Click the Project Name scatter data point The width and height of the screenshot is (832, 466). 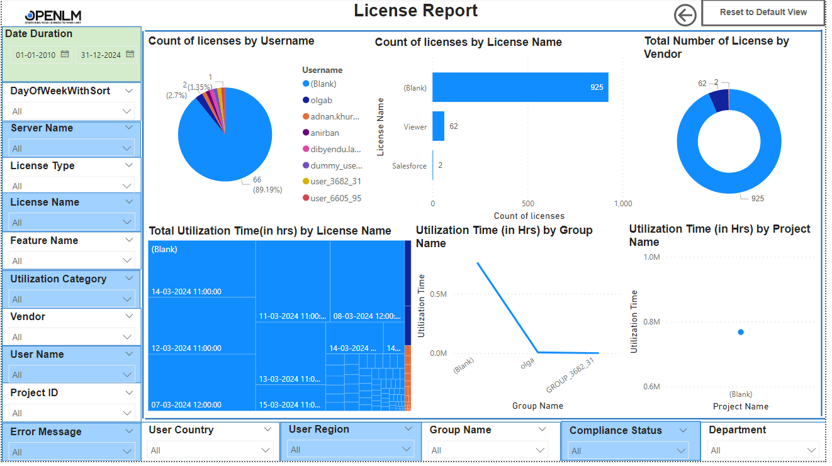coord(741,332)
